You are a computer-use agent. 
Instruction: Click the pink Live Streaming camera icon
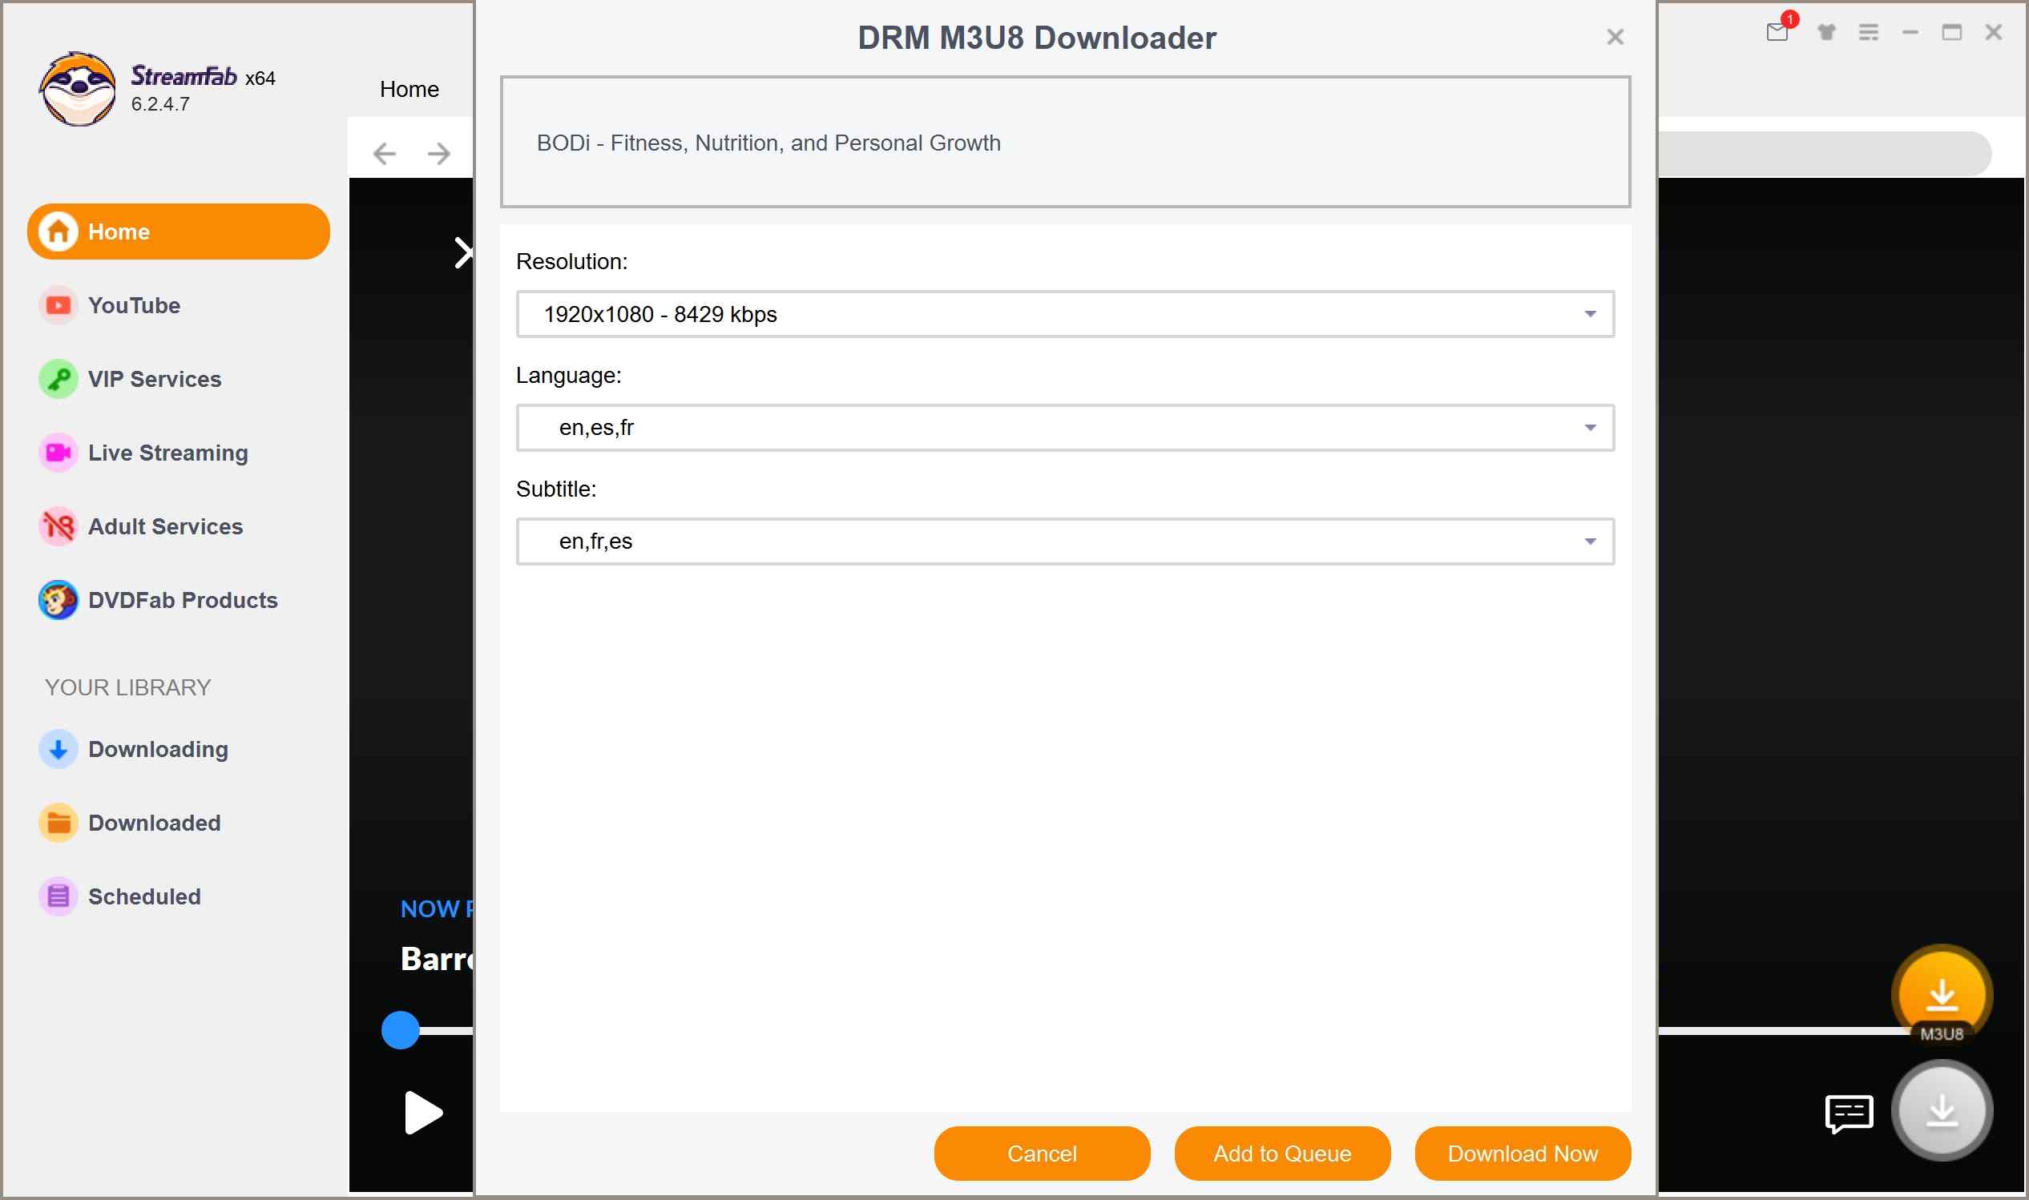(x=58, y=453)
